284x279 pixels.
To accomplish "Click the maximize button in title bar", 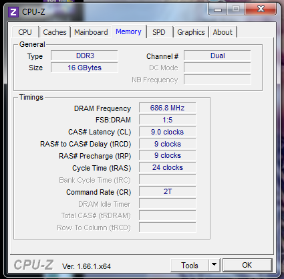I will click(236, 9).
